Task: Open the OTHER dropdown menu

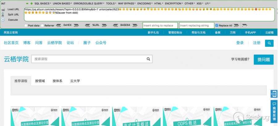Action: [x=190, y=3]
